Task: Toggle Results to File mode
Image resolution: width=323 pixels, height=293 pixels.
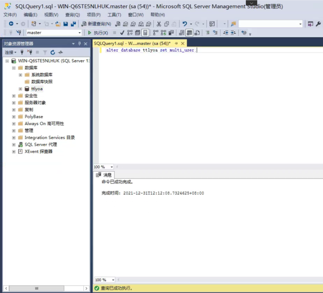Action: (197, 33)
